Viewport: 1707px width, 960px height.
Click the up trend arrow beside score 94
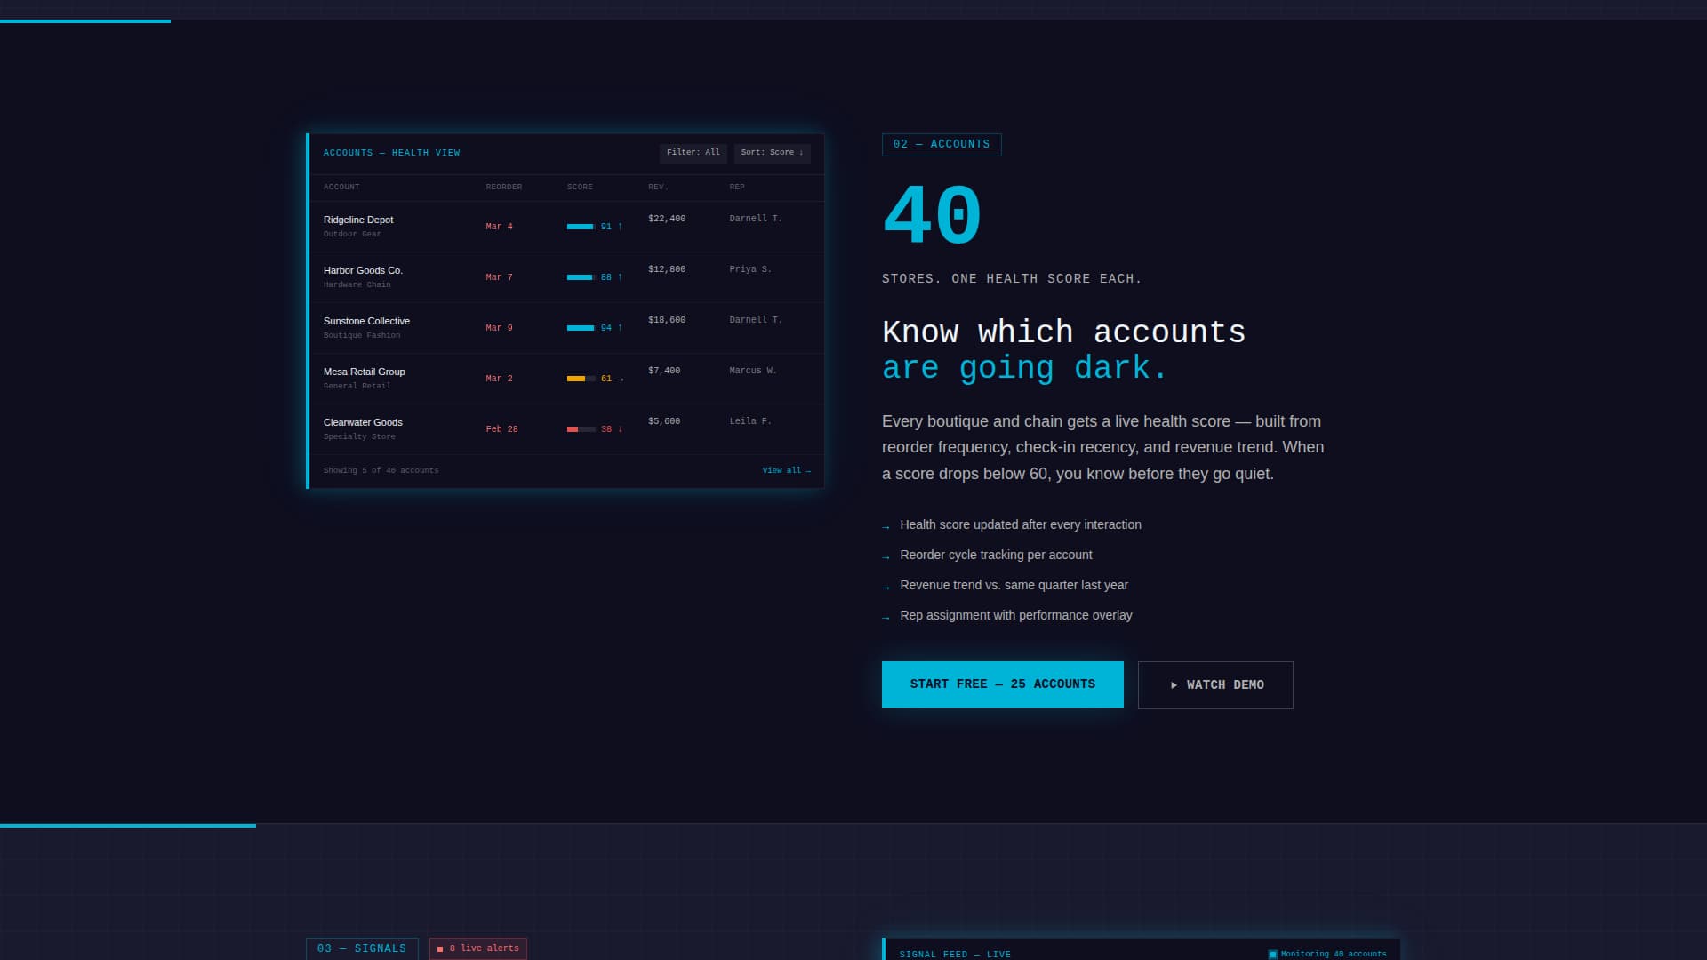[x=620, y=328]
